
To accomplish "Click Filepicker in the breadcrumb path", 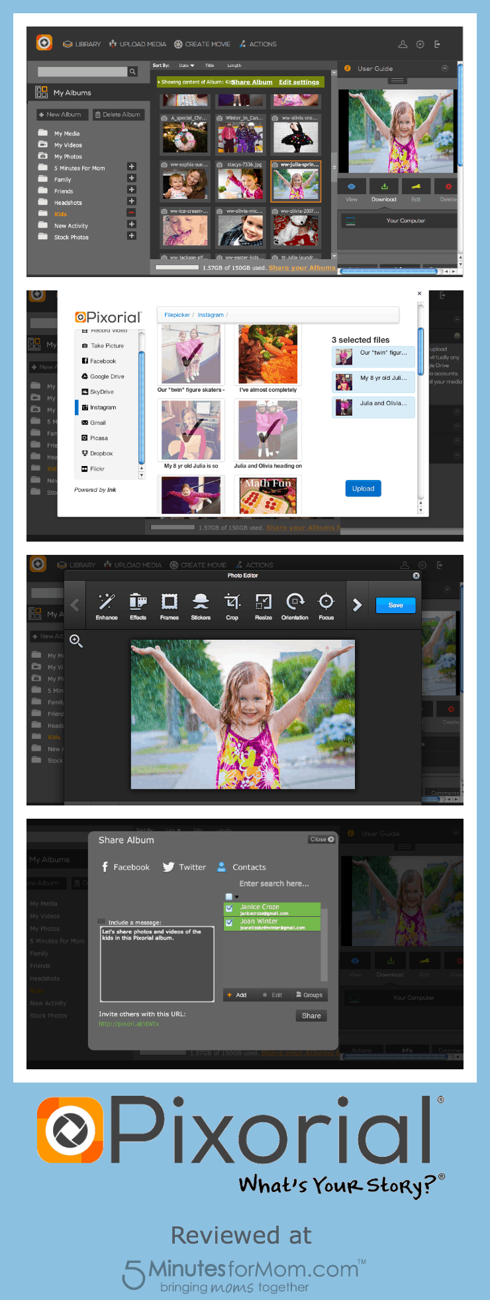I will coord(177,315).
